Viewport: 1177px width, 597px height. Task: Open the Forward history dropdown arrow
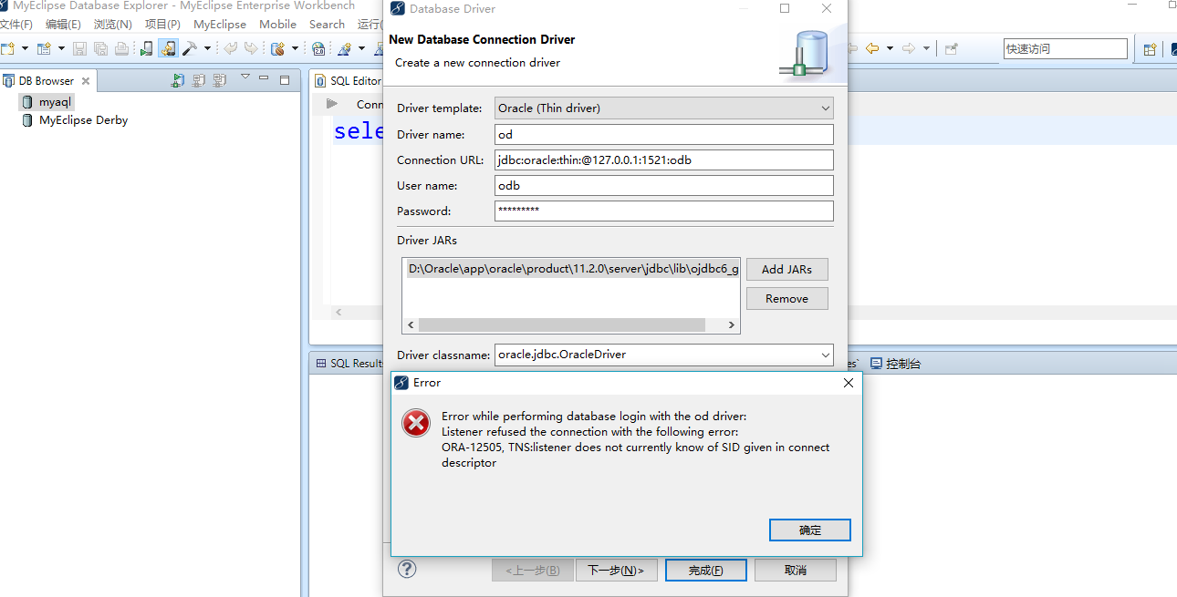(926, 48)
